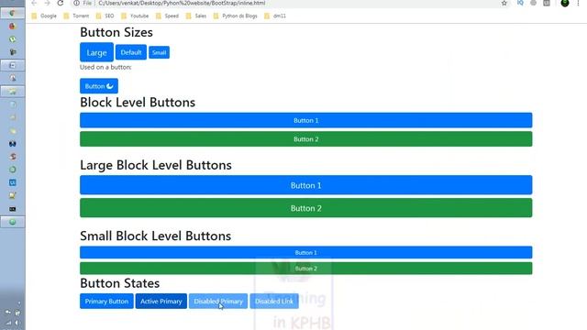Open the green profile avatar
Viewport: 587px width, 330px height.
pyautogui.click(x=565, y=3)
